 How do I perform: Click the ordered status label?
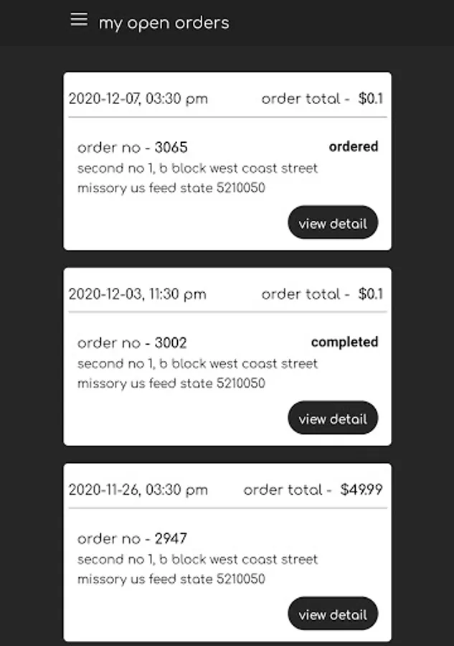coord(353,146)
